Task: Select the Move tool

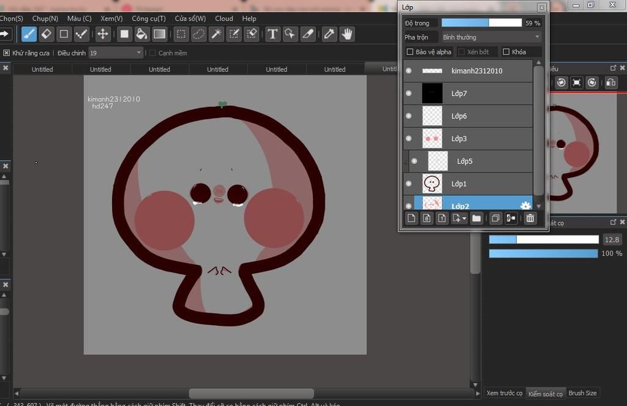Action: click(x=103, y=34)
